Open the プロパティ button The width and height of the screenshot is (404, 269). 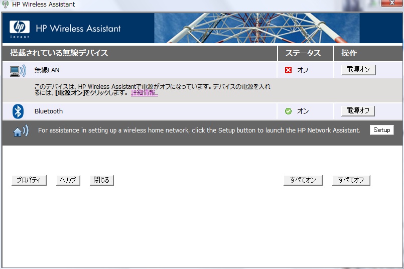tap(29, 180)
